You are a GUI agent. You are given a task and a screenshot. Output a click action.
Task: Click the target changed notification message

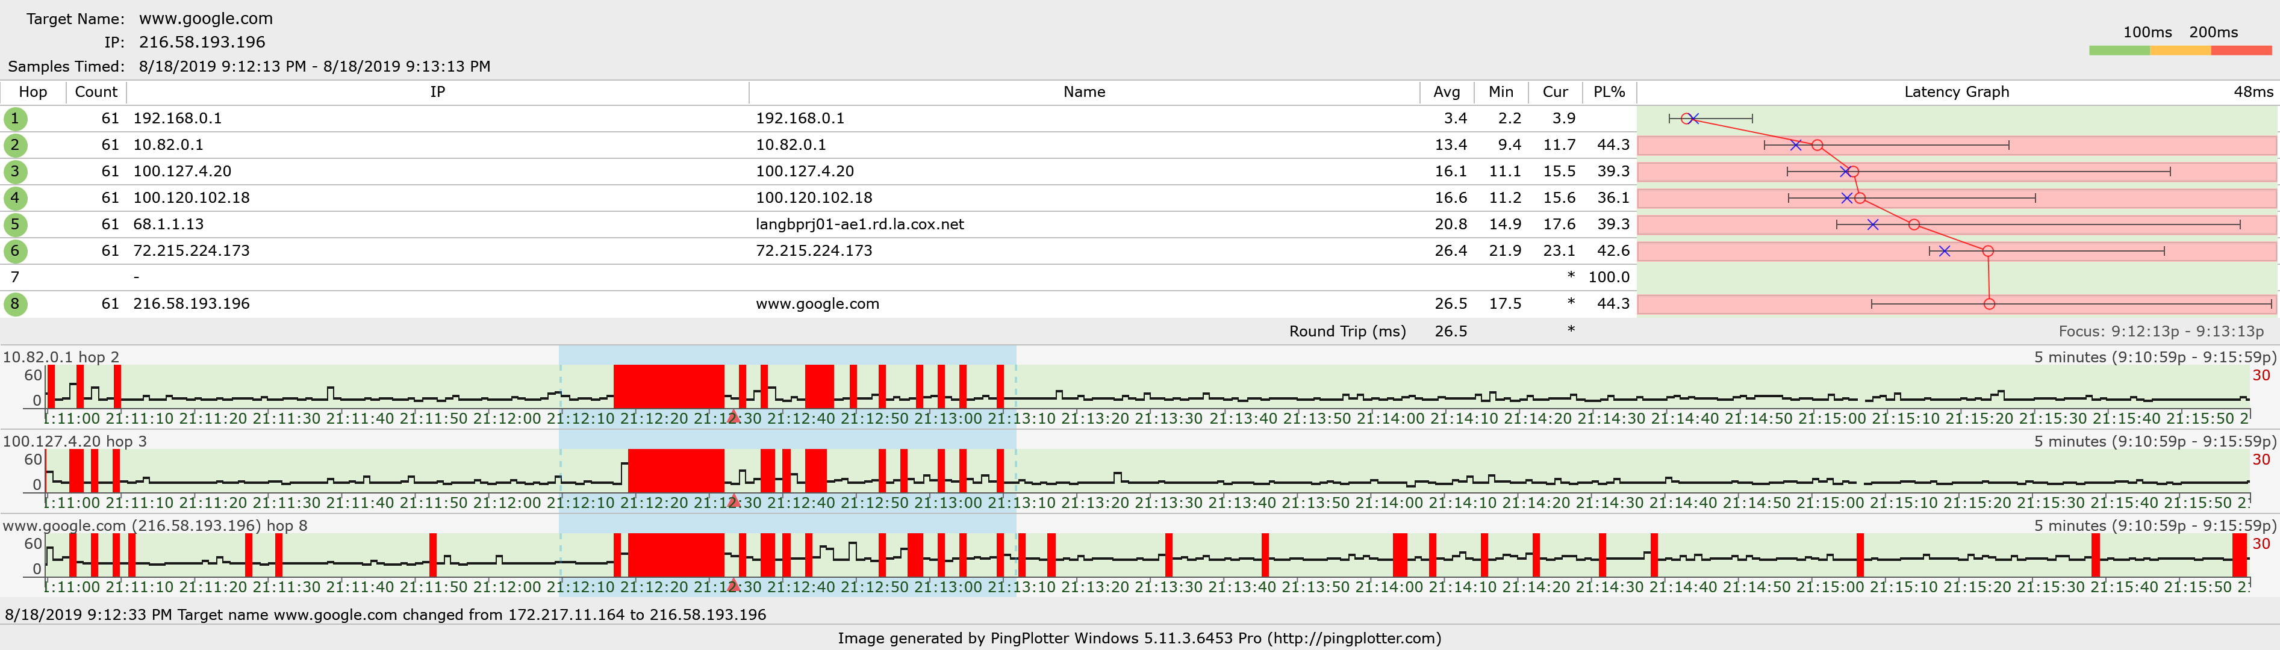pyautogui.click(x=386, y=614)
